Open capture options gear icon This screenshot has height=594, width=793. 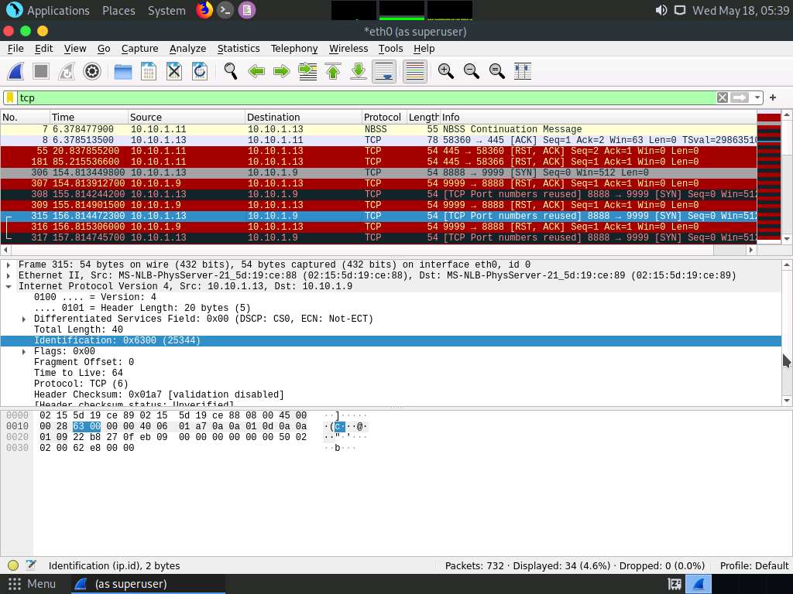pyautogui.click(x=92, y=71)
